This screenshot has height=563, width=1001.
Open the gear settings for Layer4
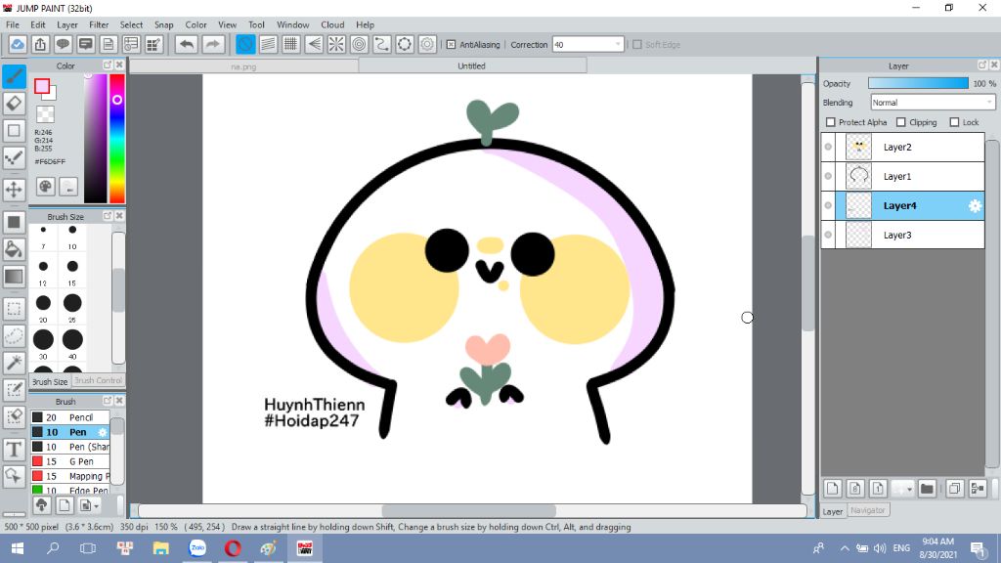[975, 205]
